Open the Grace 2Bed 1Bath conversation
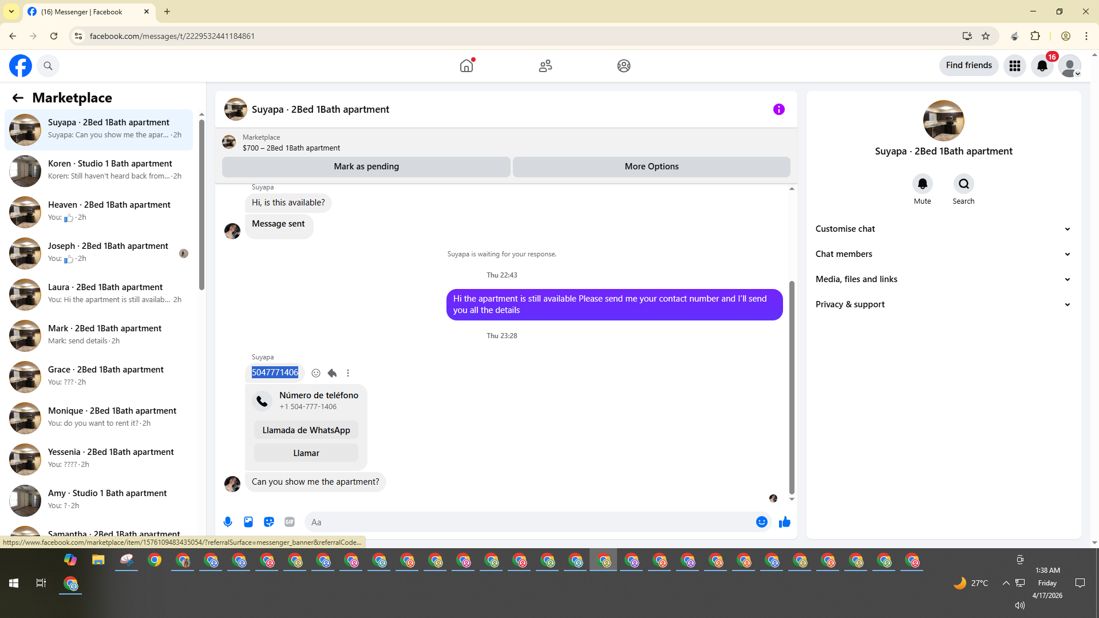 99,377
